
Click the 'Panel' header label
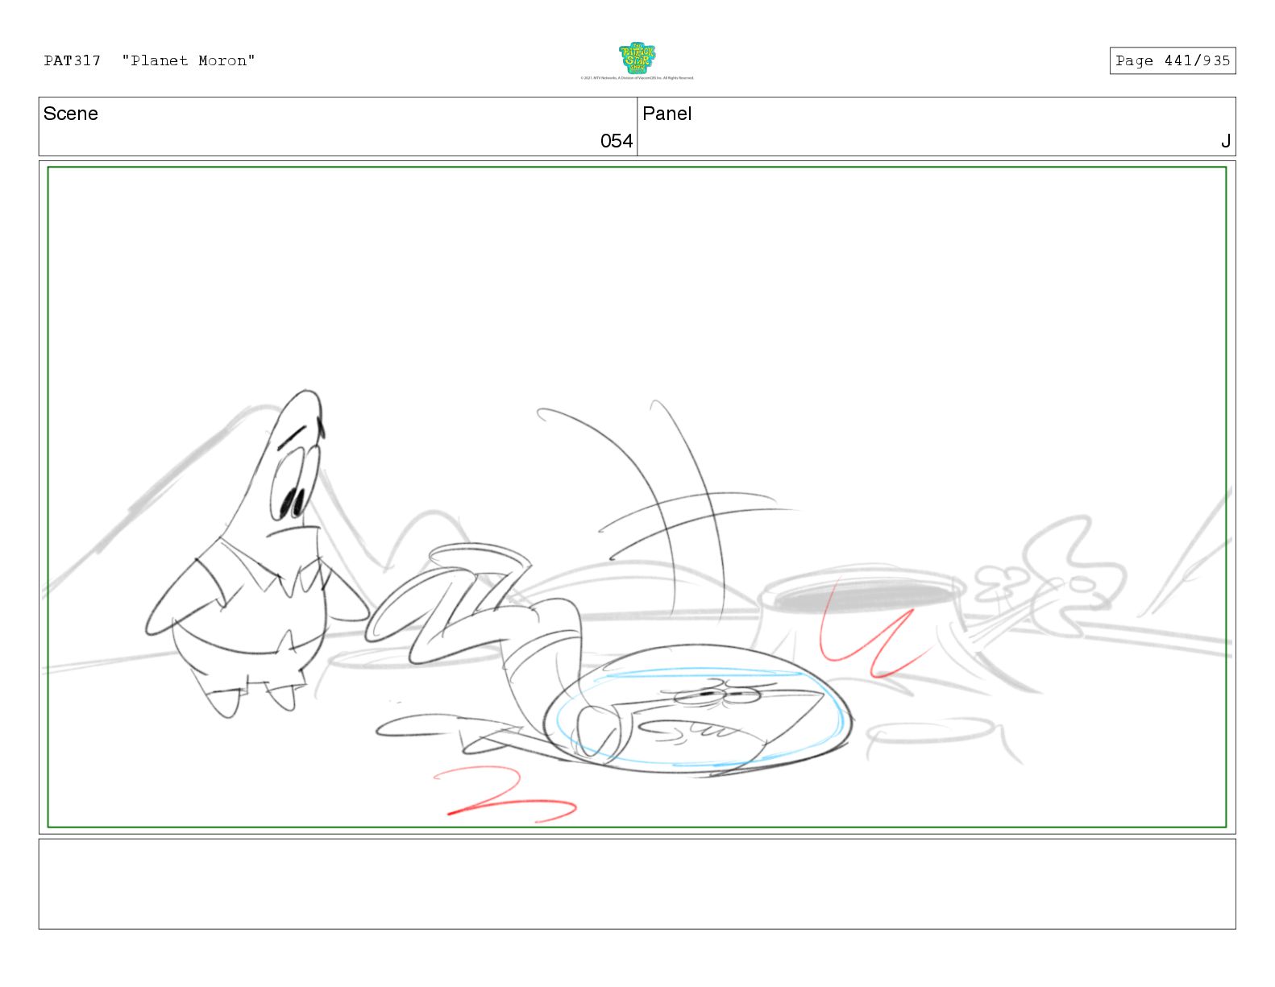coord(667,114)
